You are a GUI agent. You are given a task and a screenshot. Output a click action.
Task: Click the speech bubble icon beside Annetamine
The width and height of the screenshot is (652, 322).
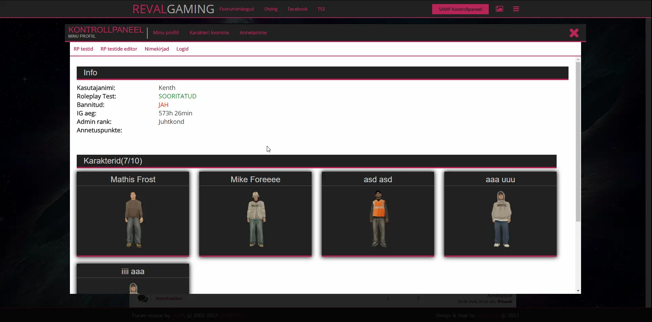pyautogui.click(x=143, y=299)
